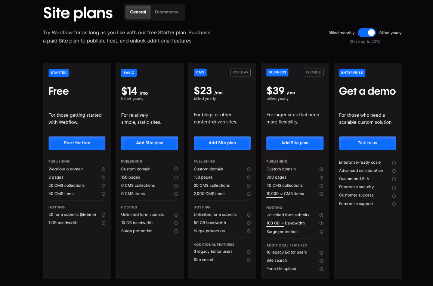This screenshot has height=286, width=433.
Task: Show info for 300 pages
Action: pos(321,177)
